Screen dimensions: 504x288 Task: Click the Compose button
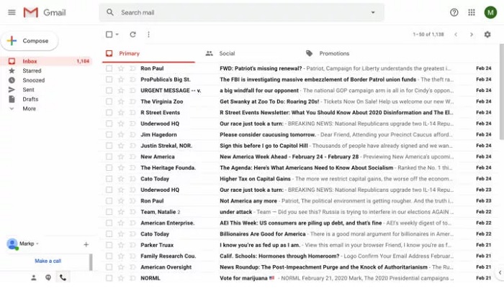click(30, 41)
